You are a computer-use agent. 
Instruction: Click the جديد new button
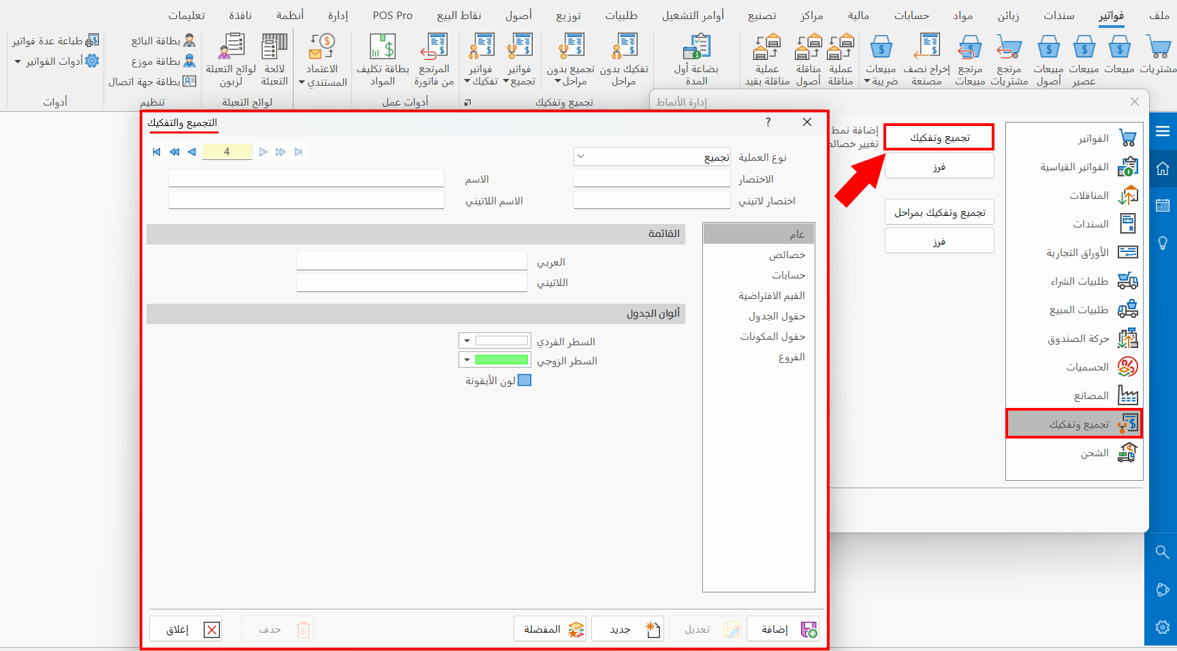627,629
